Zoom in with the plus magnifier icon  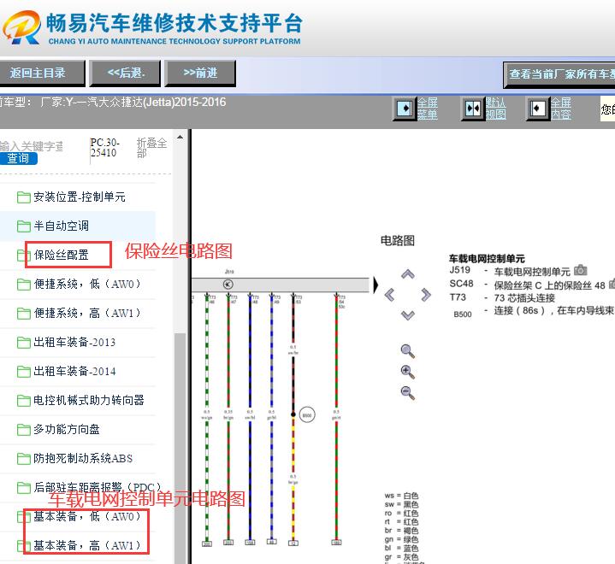click(x=407, y=372)
